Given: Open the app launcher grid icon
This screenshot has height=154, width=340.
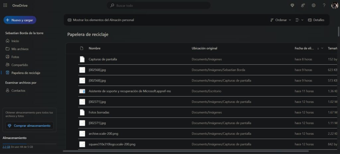Looking at the screenshot, I should (5, 5).
